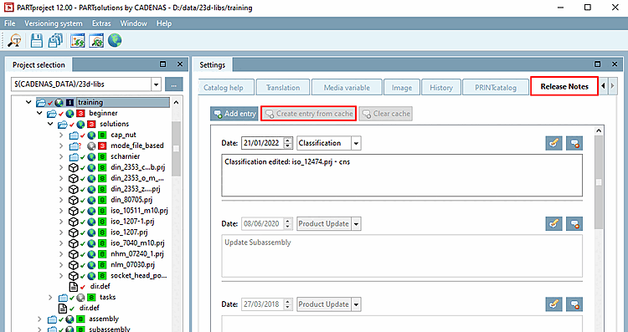The width and height of the screenshot is (628, 332).
Task: Close the Project selection panel
Action: pyautogui.click(x=180, y=64)
